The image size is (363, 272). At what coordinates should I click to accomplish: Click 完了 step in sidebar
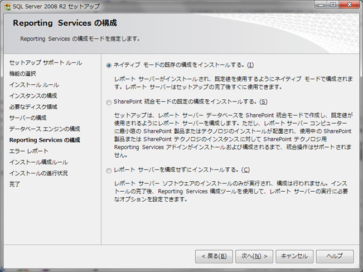pyautogui.click(x=14, y=184)
